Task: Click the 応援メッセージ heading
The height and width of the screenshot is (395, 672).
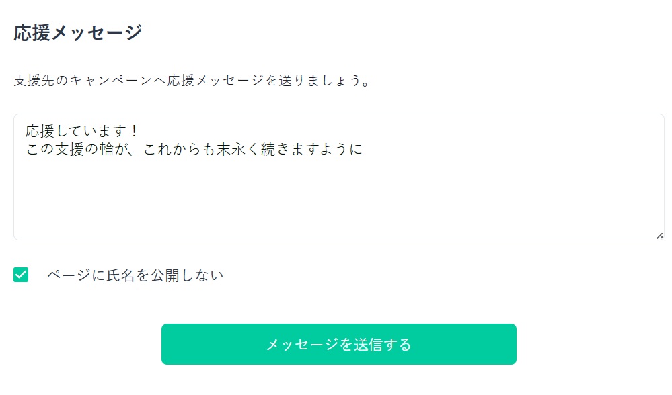Action: 77,32
